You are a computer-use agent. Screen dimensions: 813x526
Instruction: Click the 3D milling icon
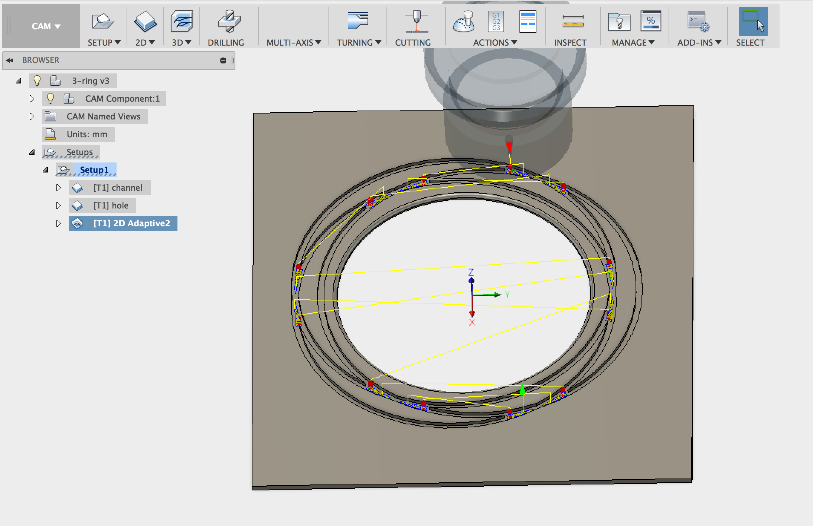pyautogui.click(x=182, y=21)
